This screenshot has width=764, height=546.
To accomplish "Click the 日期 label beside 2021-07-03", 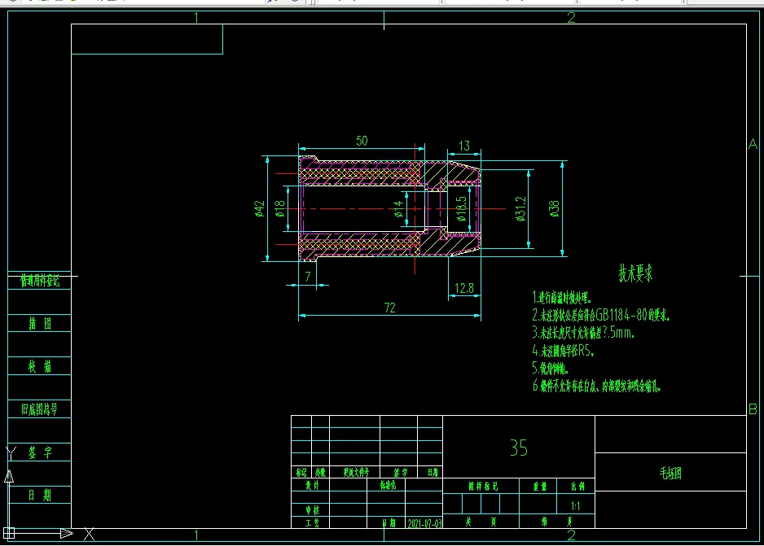I will pos(389,523).
